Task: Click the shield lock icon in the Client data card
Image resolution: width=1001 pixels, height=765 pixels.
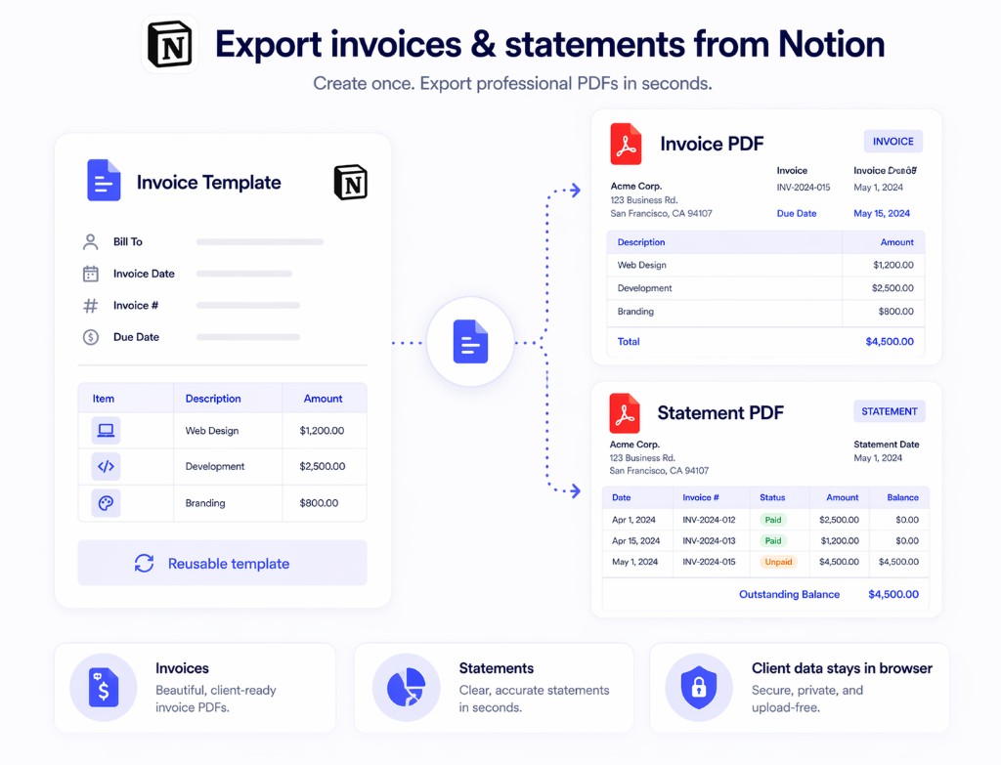Action: (x=699, y=687)
